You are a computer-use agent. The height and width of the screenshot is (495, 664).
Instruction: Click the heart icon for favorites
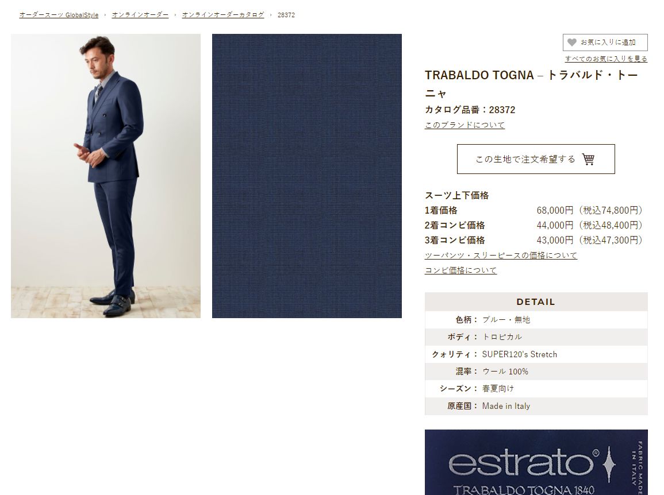[571, 42]
